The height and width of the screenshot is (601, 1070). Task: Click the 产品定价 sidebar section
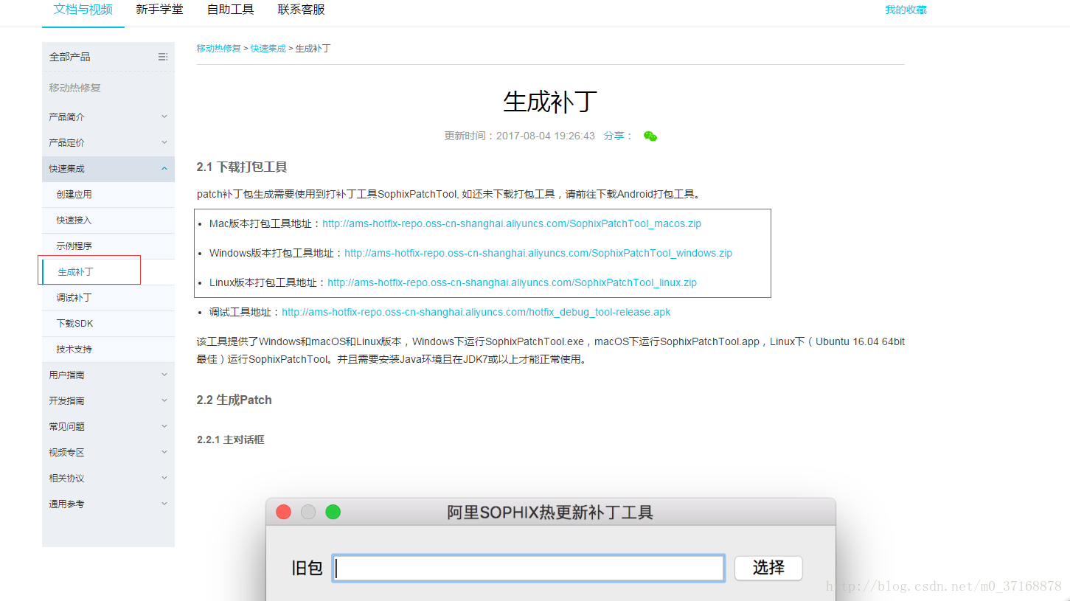tap(108, 143)
